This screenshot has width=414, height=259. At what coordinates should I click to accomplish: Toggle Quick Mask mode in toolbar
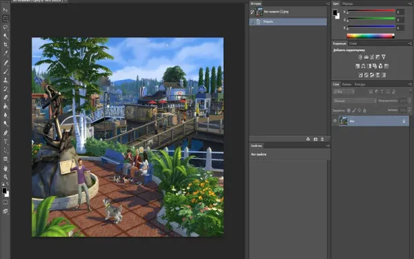tap(6, 202)
